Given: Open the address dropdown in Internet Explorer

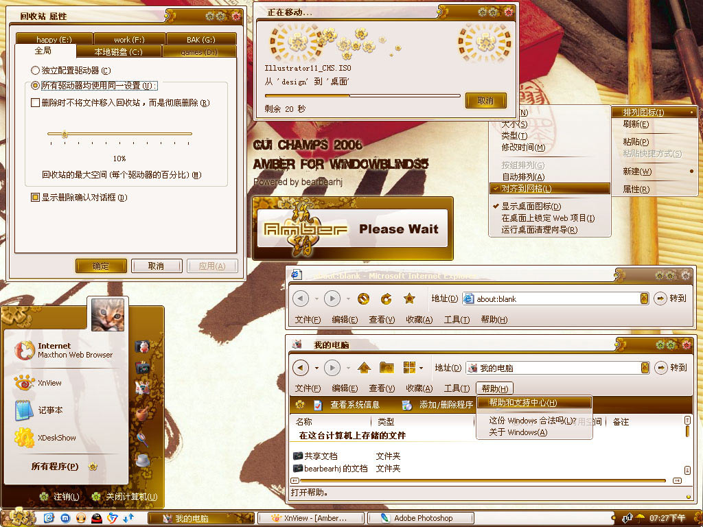Looking at the screenshot, I should click(644, 298).
